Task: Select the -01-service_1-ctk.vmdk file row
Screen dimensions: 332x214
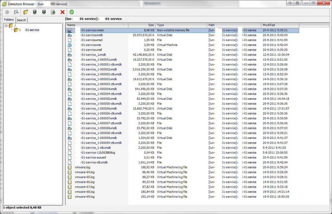Action: point(95,148)
